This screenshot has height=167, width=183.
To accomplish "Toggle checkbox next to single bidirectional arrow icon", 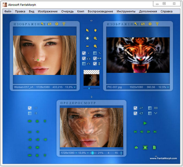I will pos(30,108).
